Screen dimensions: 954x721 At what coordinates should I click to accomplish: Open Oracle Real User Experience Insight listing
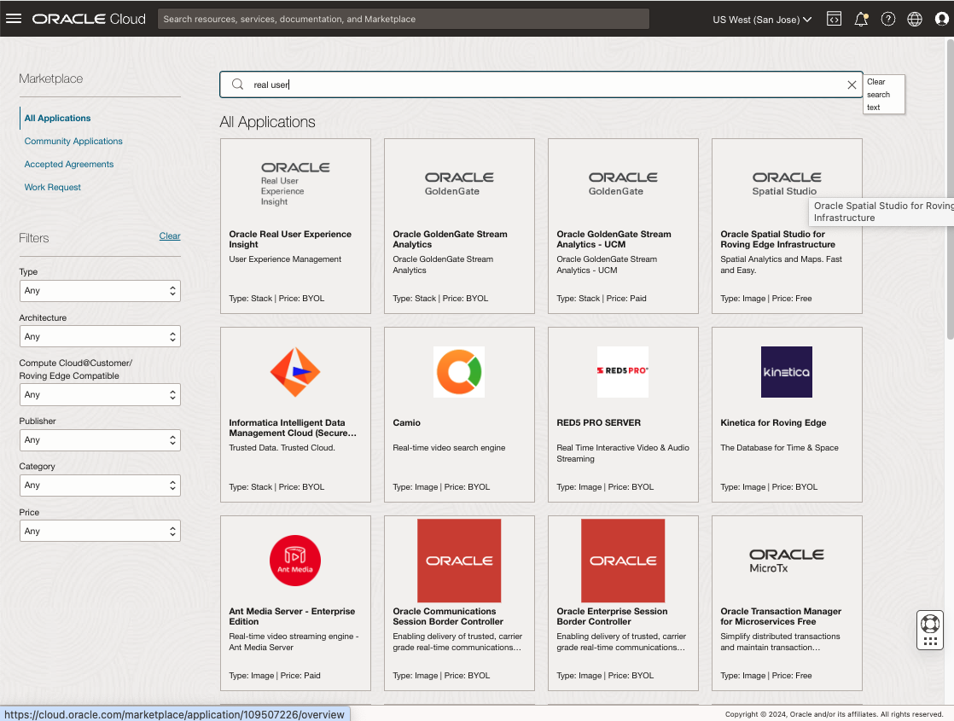290,239
